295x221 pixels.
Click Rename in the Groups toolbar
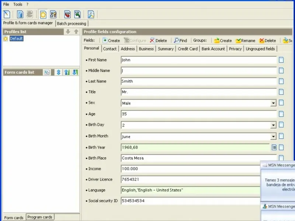[x=245, y=41]
